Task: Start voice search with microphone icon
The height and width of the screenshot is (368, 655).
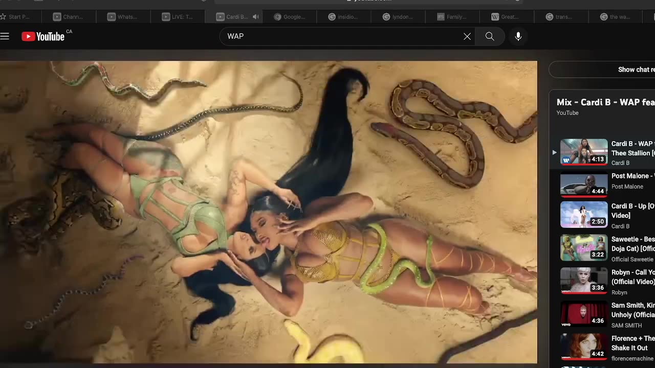Action: point(518,36)
